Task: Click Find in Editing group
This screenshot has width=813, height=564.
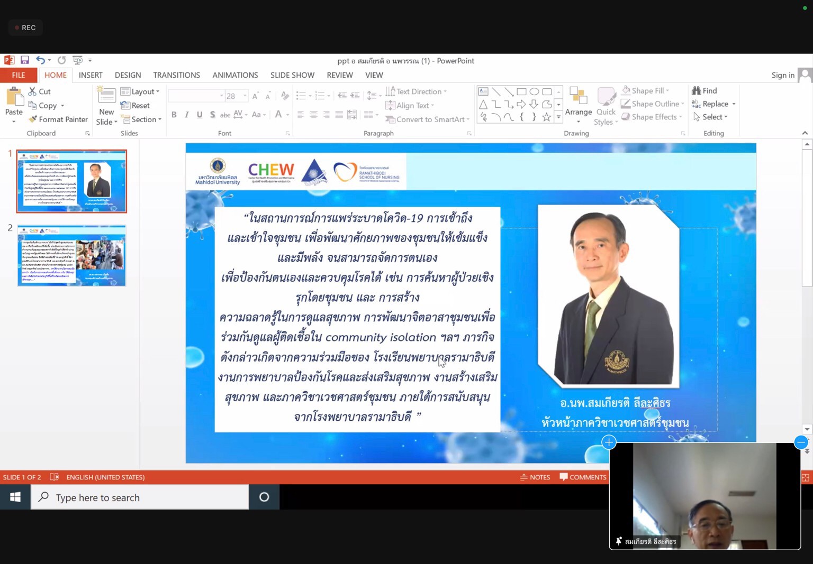Action: (704, 91)
